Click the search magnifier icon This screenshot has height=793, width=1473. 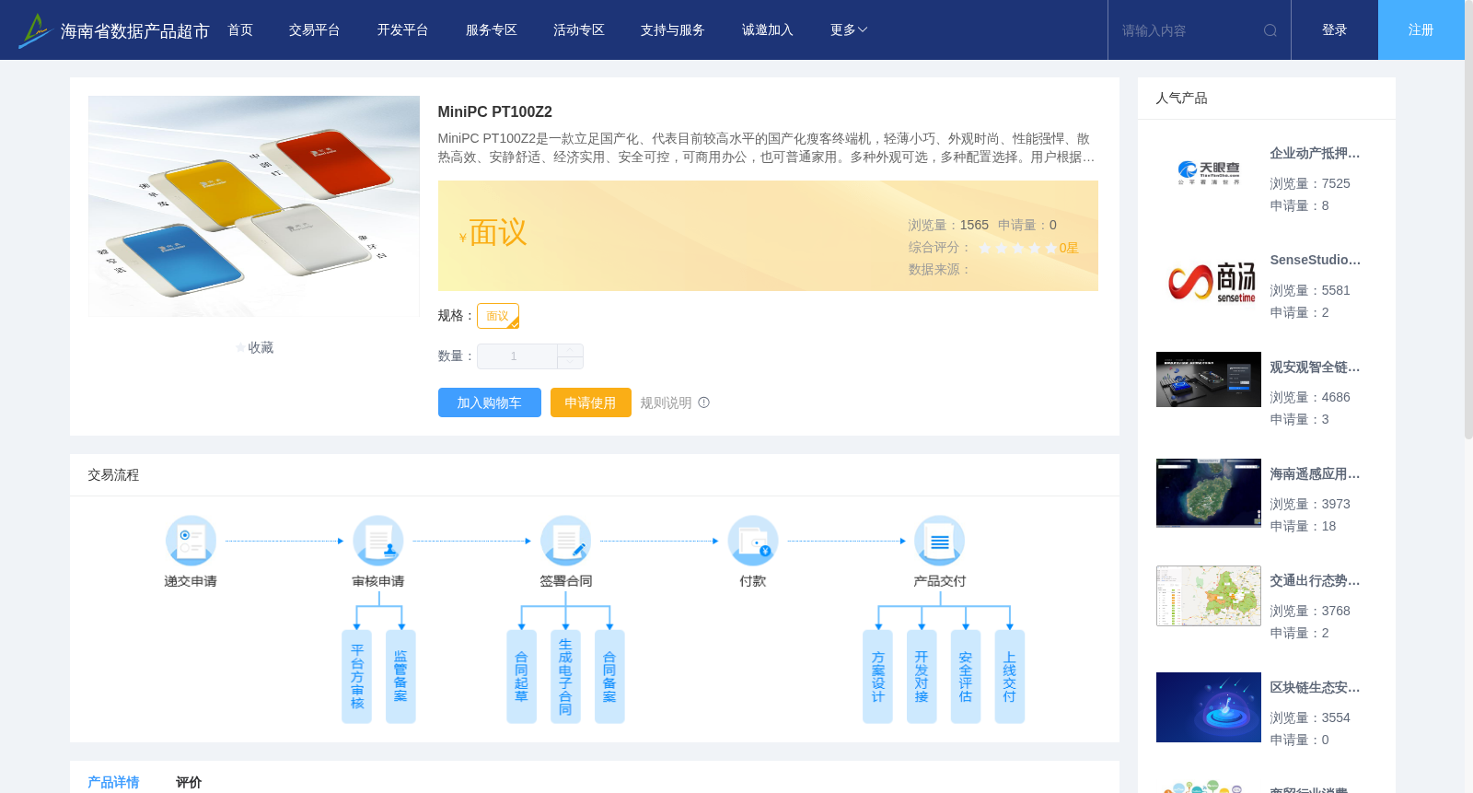click(x=1270, y=30)
